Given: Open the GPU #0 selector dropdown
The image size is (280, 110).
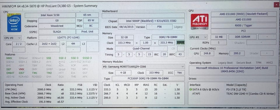Looking at the screenshot, I should (198, 37).
